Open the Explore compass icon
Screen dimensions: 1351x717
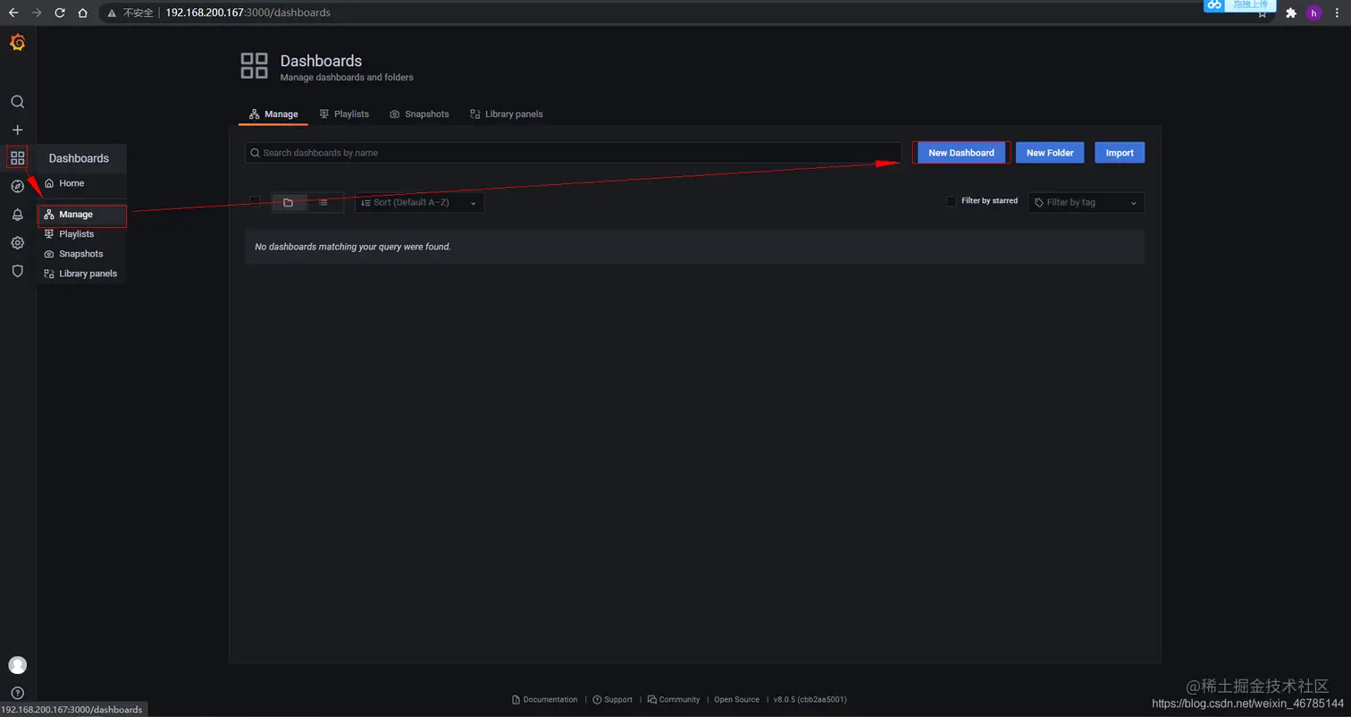pos(17,186)
